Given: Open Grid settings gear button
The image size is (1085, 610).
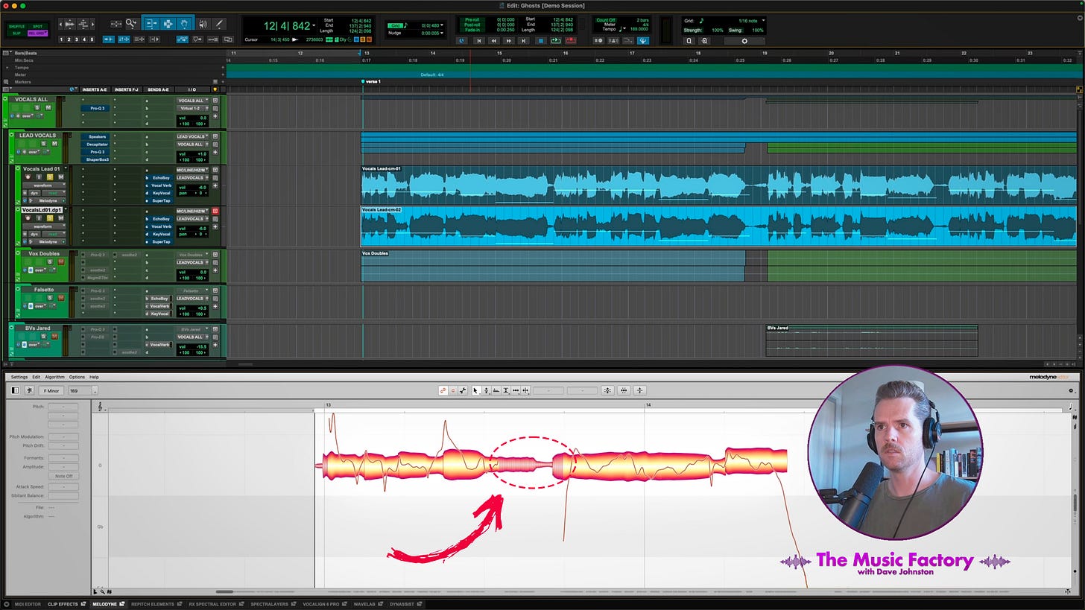Looking at the screenshot, I should (744, 41).
